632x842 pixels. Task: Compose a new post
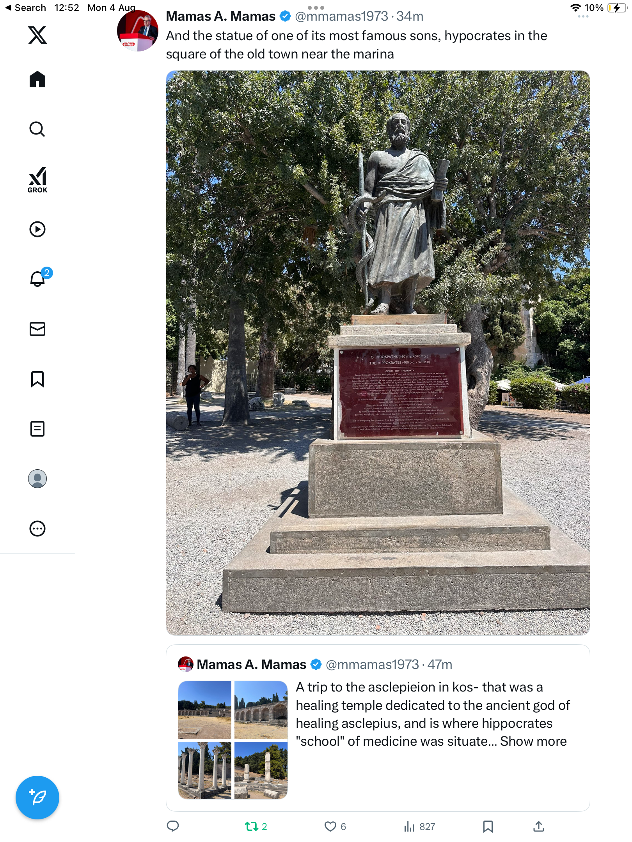37,798
